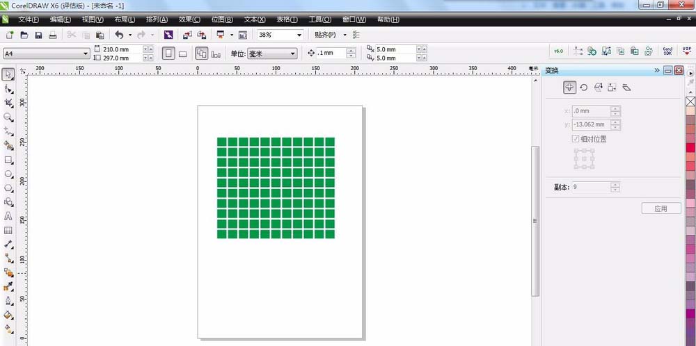
Task: Switch to the Size transform mode
Action: [612, 88]
